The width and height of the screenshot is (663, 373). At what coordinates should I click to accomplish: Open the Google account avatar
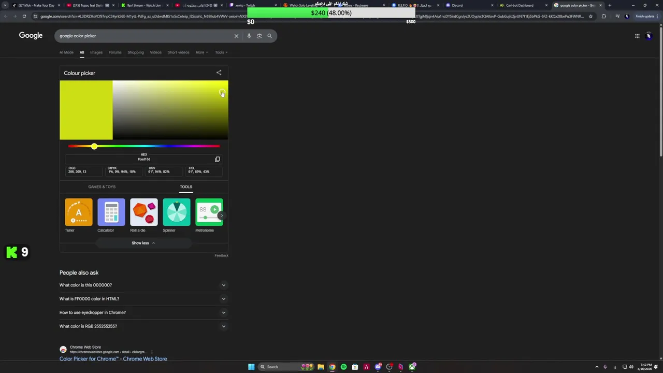(648, 36)
